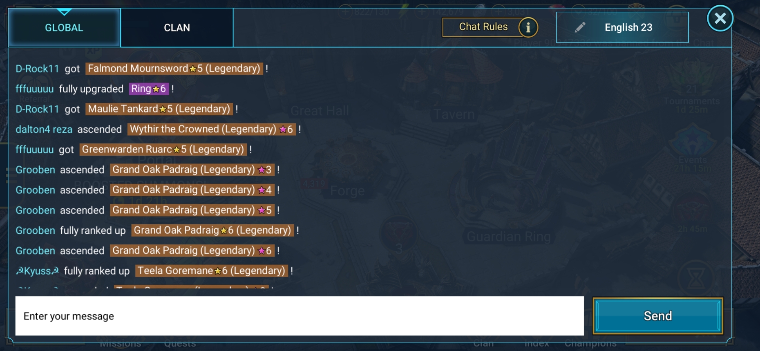Focus the Enter your message field
This screenshot has width=760, height=351.
299,316
